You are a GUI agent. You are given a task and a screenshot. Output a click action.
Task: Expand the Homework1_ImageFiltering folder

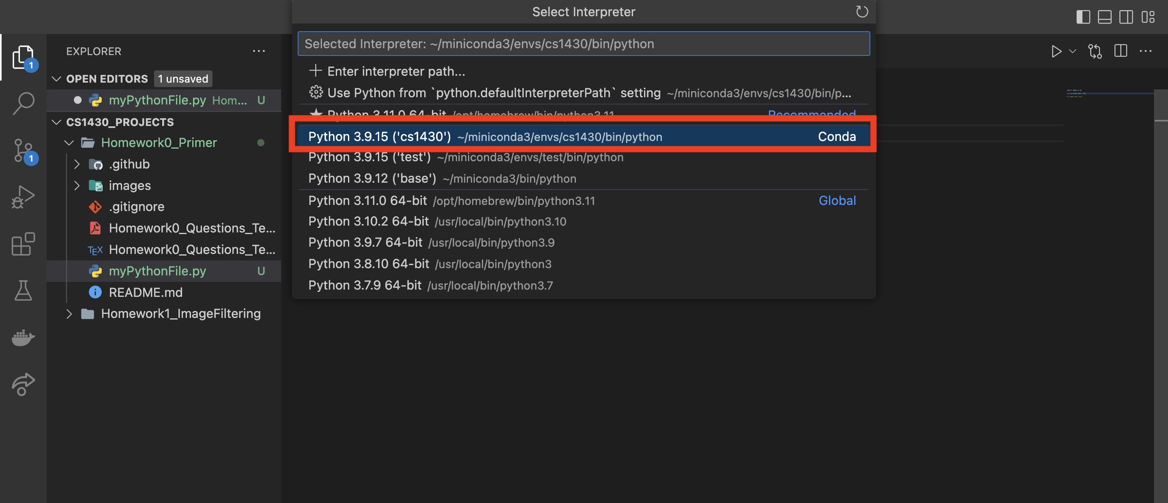[69, 313]
